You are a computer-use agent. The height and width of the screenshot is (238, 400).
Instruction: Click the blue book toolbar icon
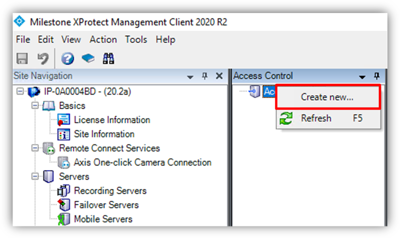(x=88, y=58)
